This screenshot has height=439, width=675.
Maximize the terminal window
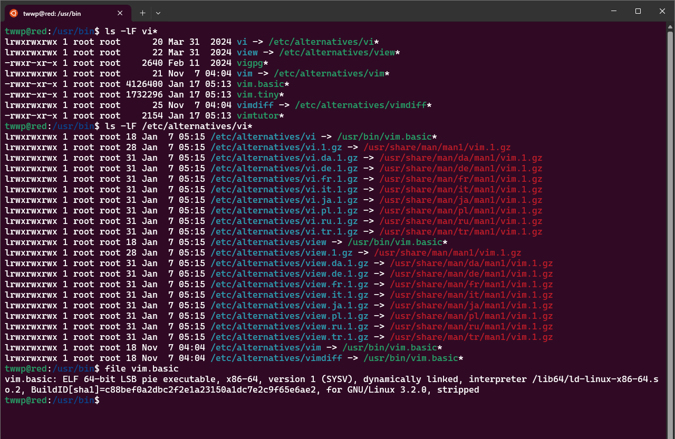coord(638,11)
